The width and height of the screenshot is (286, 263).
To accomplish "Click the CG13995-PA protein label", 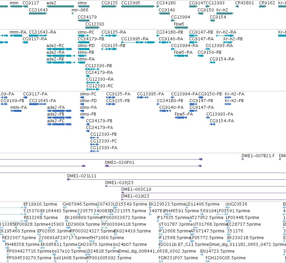I will [x=151, y=94].
